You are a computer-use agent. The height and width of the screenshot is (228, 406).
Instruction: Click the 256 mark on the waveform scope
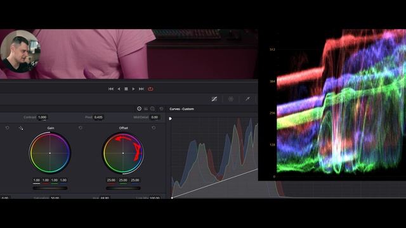pos(272,113)
